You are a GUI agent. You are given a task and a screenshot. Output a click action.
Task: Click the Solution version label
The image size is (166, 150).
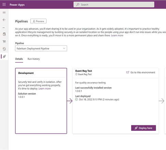[27, 94]
